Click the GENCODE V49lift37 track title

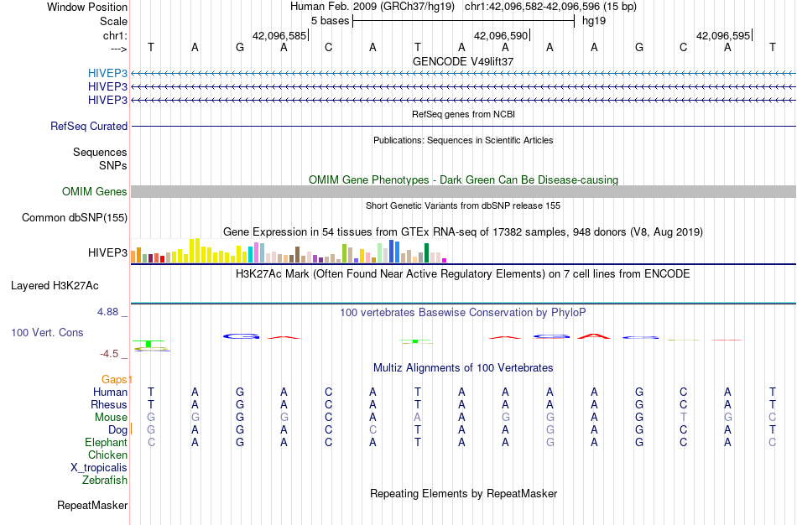click(463, 61)
